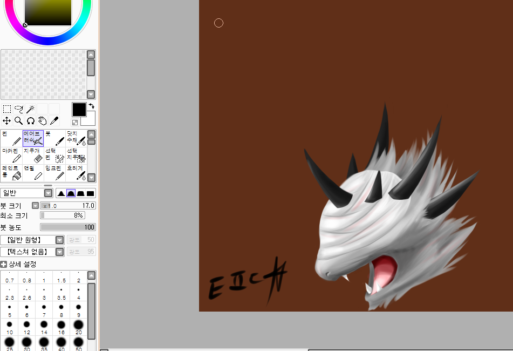
Task: Adjust the 붓 농도 brush density slider
Action: [68, 227]
